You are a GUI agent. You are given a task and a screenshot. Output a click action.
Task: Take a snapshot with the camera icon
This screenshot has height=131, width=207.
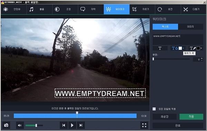point(6,126)
